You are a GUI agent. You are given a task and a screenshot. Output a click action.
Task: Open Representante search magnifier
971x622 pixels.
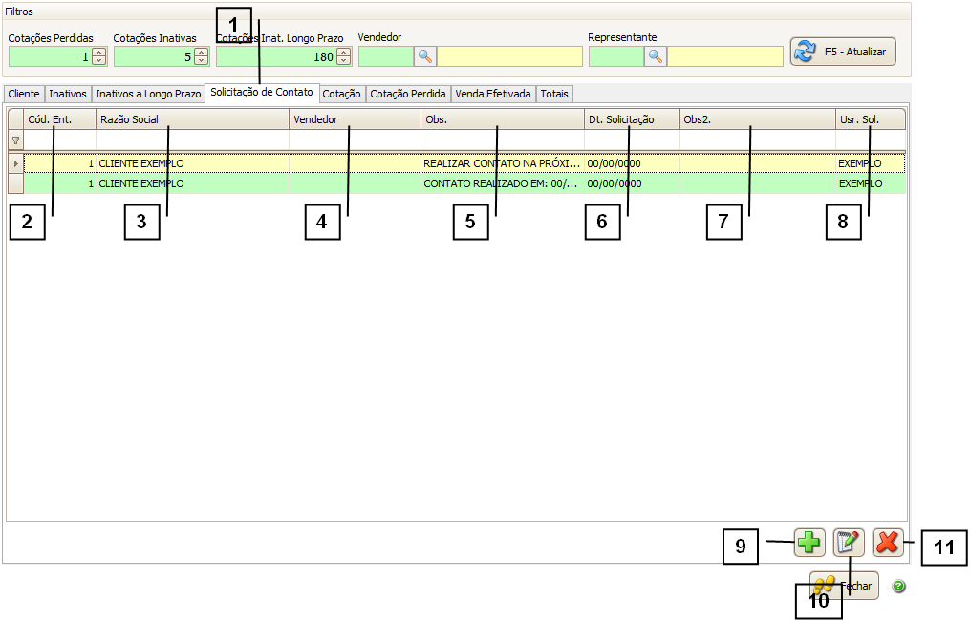click(x=656, y=56)
